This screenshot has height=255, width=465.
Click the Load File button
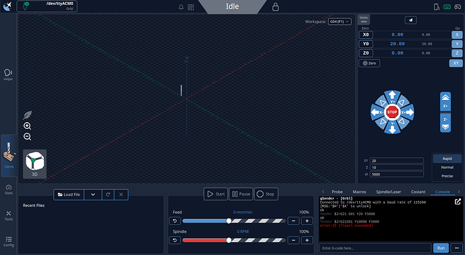pos(69,194)
